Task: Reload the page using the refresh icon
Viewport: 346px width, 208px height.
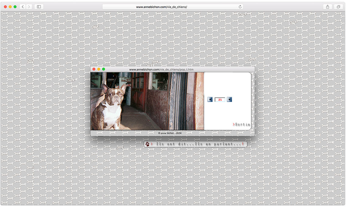Action: click(240, 7)
